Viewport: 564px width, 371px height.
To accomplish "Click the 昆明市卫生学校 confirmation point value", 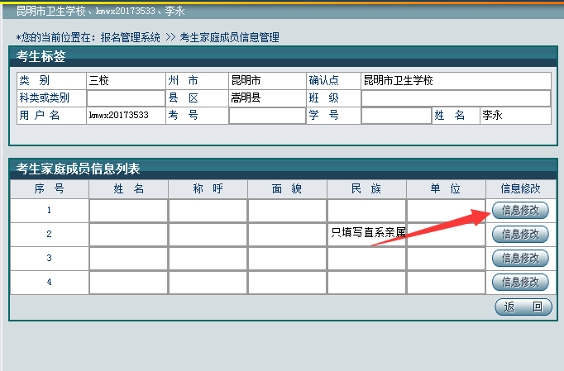I will [x=399, y=80].
